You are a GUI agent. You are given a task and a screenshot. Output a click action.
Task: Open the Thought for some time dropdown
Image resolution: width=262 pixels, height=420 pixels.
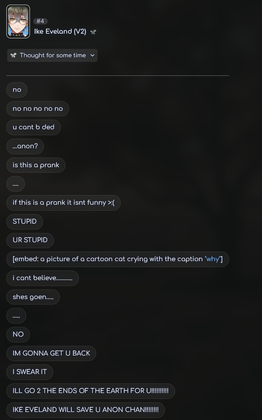[x=52, y=55]
